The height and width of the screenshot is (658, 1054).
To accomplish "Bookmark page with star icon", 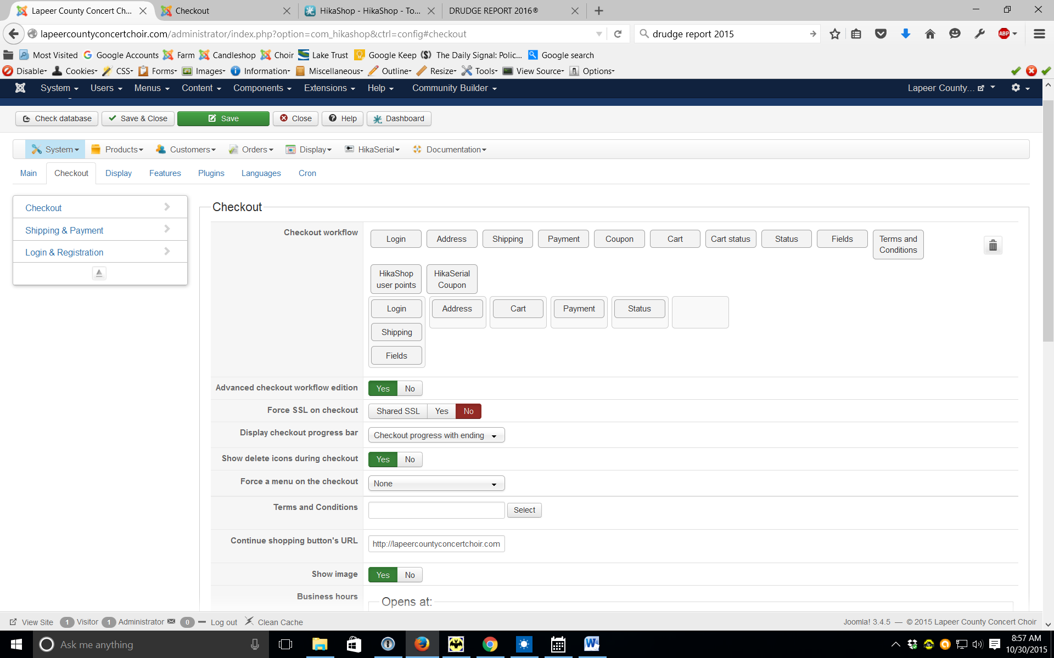I will coord(834,34).
